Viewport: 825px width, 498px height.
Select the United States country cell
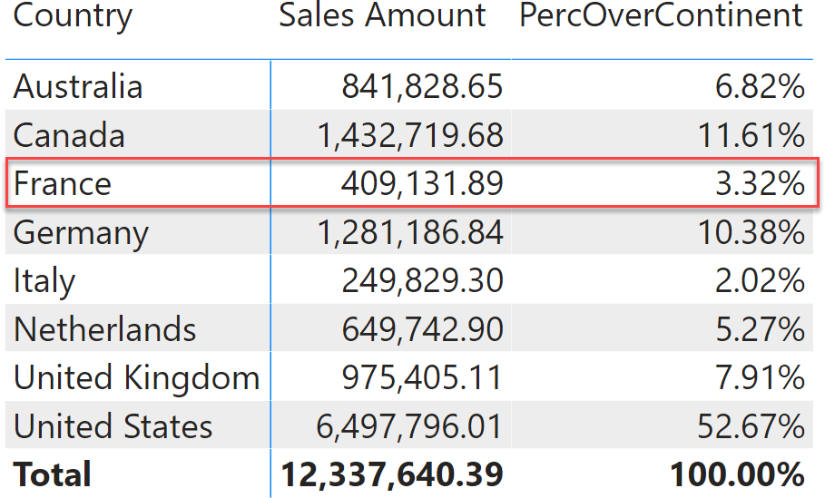click(x=113, y=426)
